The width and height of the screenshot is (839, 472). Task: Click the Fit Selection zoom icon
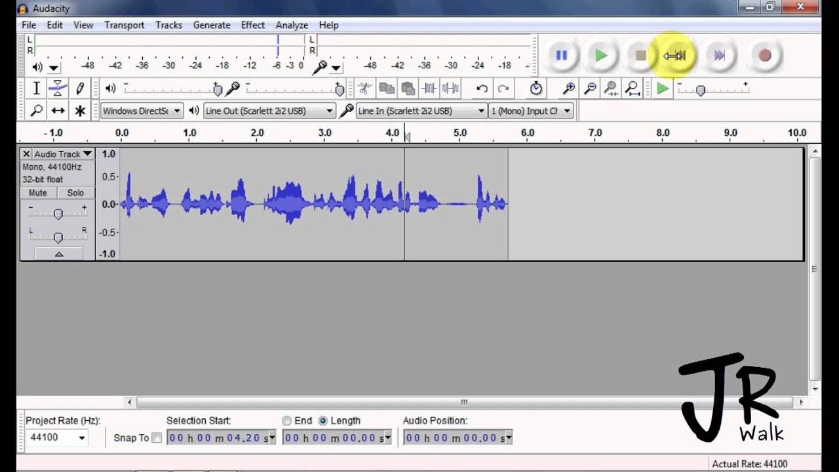tap(611, 88)
